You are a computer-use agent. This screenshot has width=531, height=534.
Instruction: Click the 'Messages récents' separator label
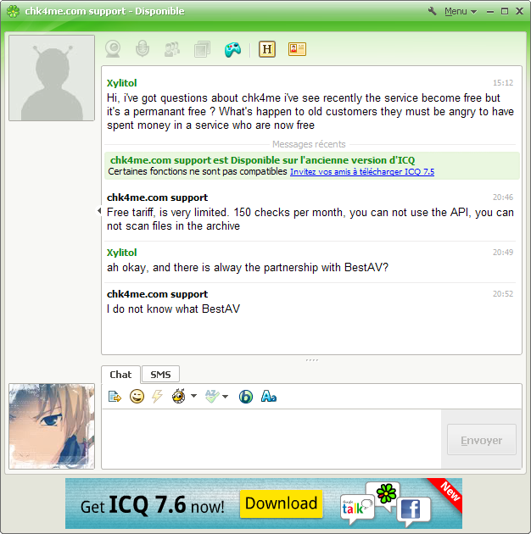tap(309, 144)
